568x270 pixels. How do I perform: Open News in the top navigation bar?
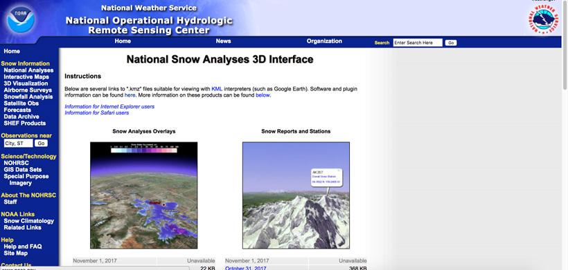click(224, 41)
